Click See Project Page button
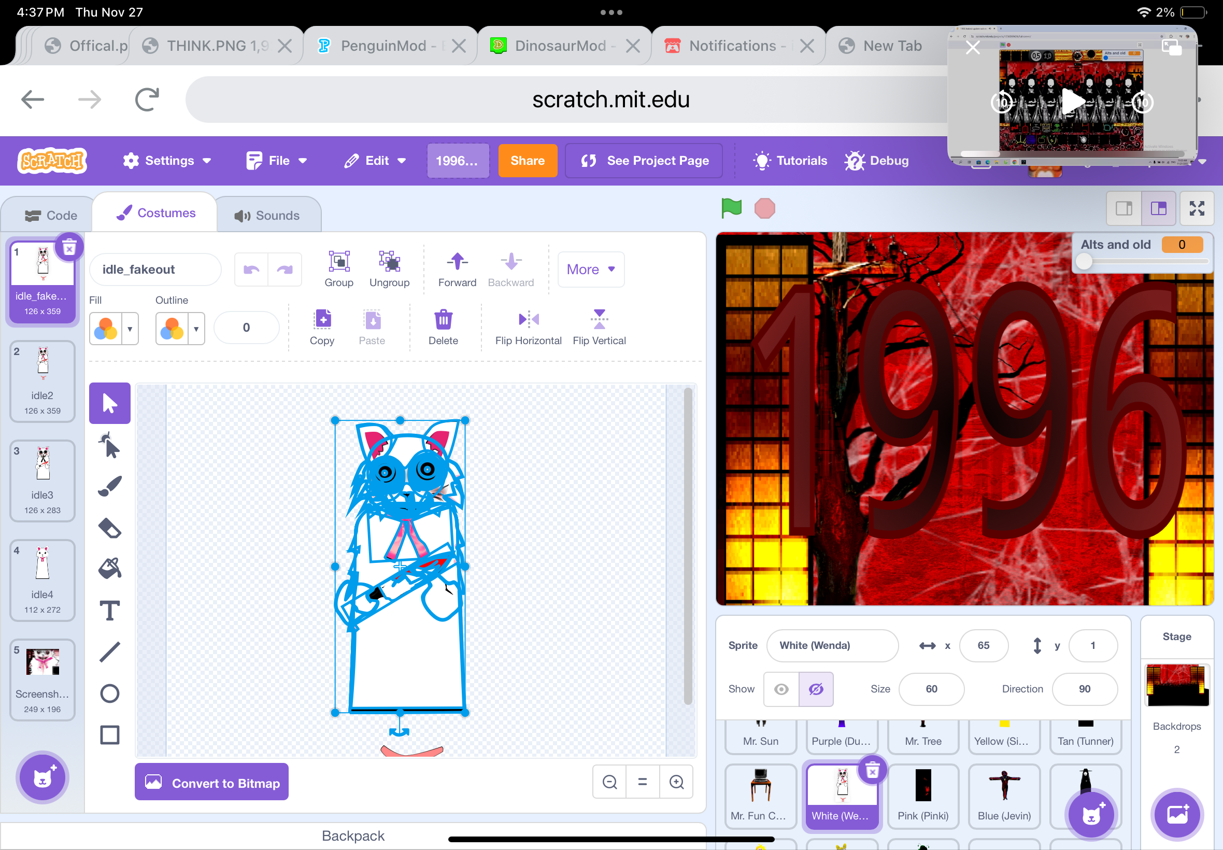The image size is (1223, 850). (x=644, y=161)
